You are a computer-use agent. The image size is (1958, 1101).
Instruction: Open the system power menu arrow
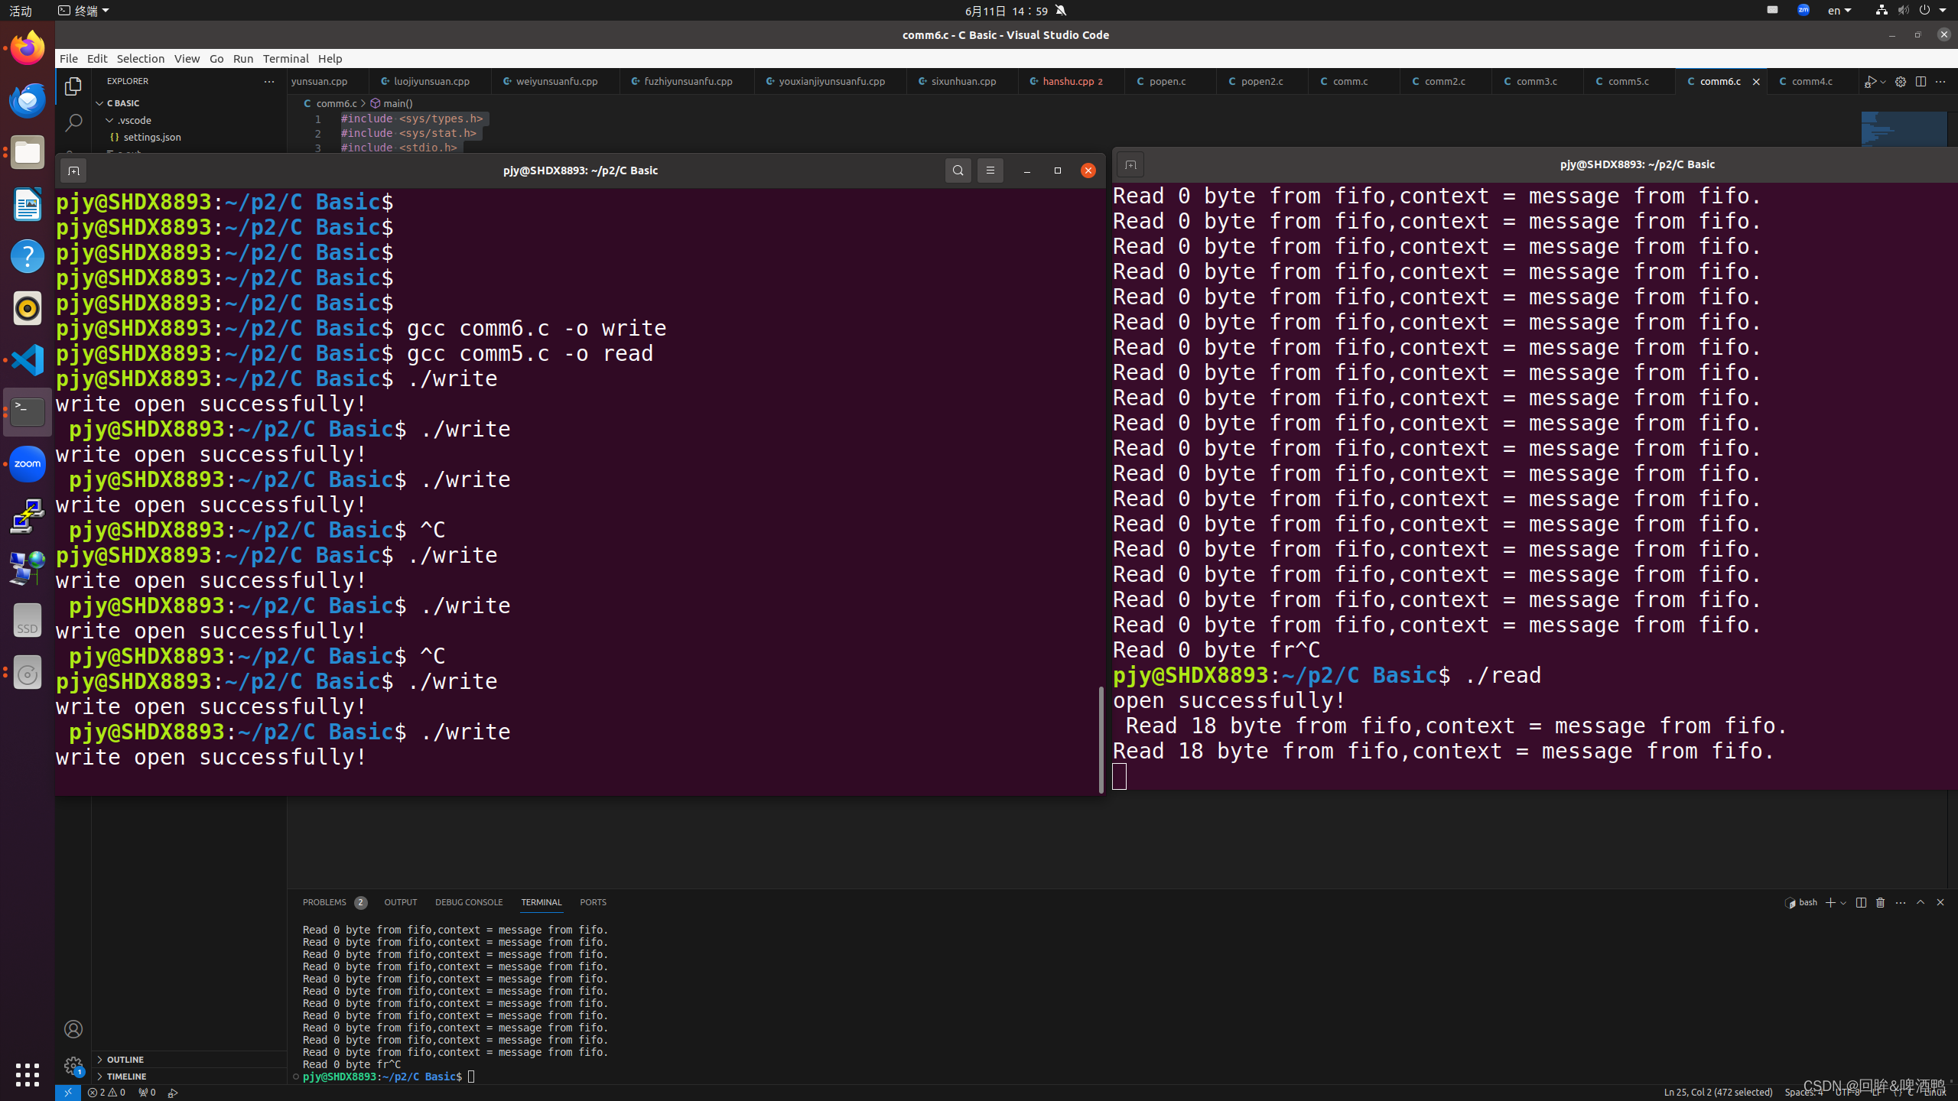coord(1943,11)
